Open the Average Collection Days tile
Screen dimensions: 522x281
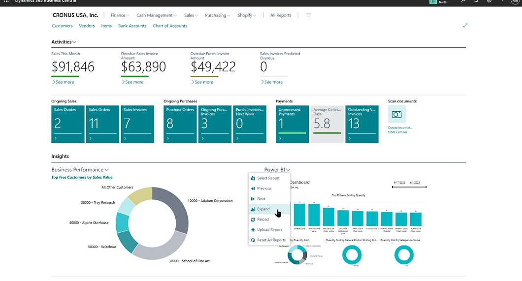[327, 124]
